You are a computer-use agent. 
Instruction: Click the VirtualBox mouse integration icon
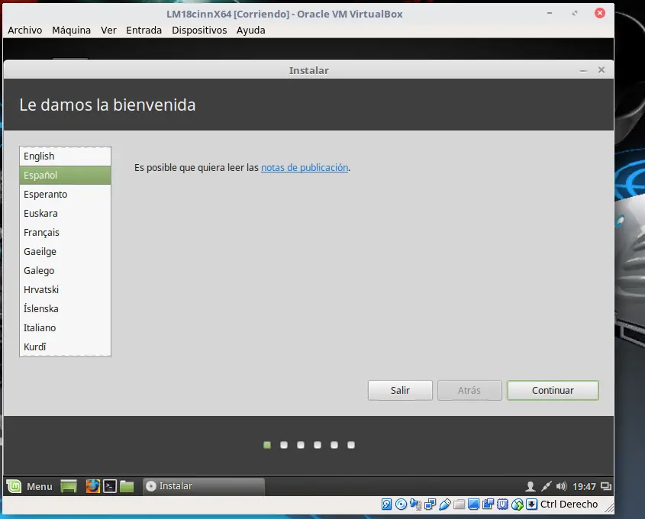point(517,504)
